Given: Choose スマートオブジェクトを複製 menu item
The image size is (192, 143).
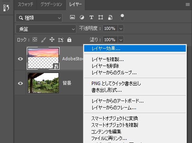Looking at the screenshot, I should tap(135, 125).
